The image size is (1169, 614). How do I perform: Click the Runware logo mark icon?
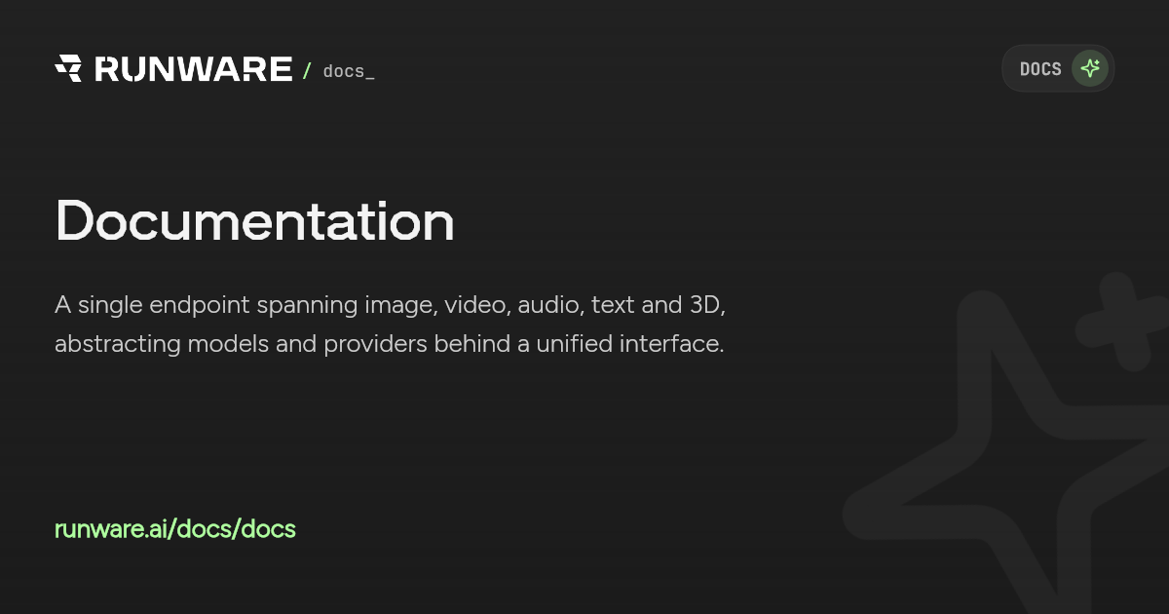click(68, 68)
